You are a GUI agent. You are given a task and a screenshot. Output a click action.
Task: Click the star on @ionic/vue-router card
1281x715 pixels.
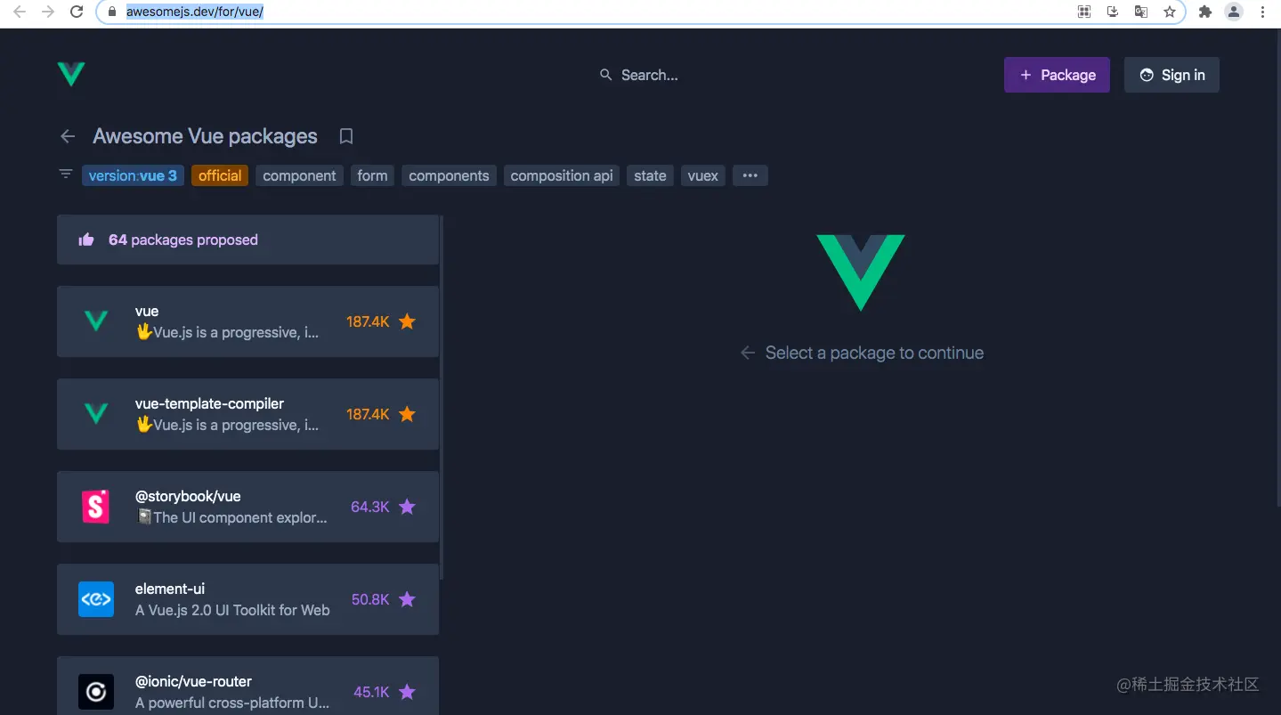pyautogui.click(x=407, y=692)
